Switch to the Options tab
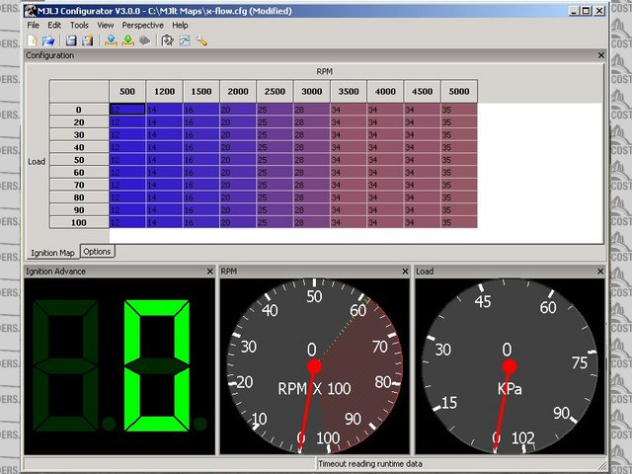This screenshot has height=474, width=632. (x=97, y=252)
